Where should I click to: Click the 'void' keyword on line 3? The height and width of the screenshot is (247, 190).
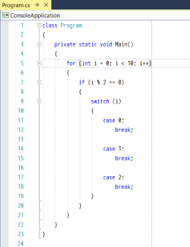pyautogui.click(x=106, y=44)
